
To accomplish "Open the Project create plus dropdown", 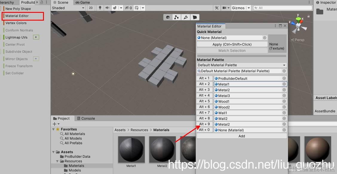I will click(x=56, y=124).
